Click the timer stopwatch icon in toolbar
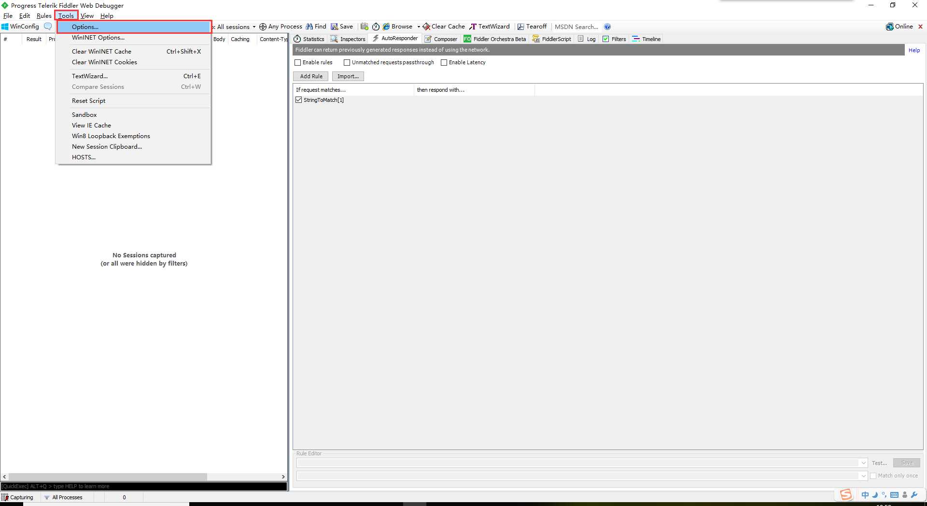927x506 pixels. coord(376,27)
